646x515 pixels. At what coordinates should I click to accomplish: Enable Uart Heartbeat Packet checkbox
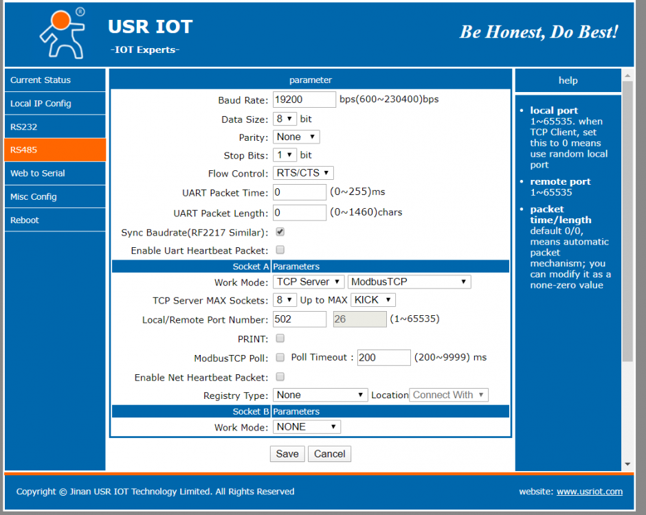(x=280, y=250)
